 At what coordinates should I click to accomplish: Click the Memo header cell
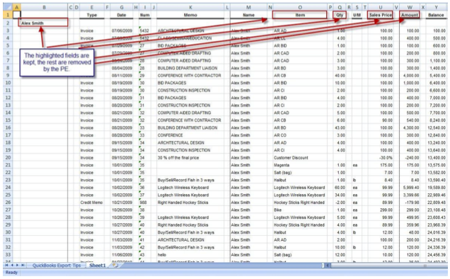pyautogui.click(x=190, y=15)
